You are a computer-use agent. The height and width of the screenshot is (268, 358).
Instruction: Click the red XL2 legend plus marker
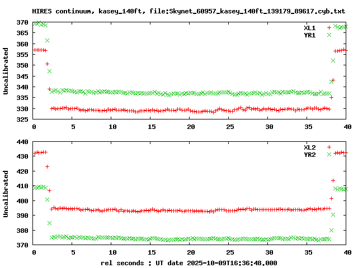(329, 147)
